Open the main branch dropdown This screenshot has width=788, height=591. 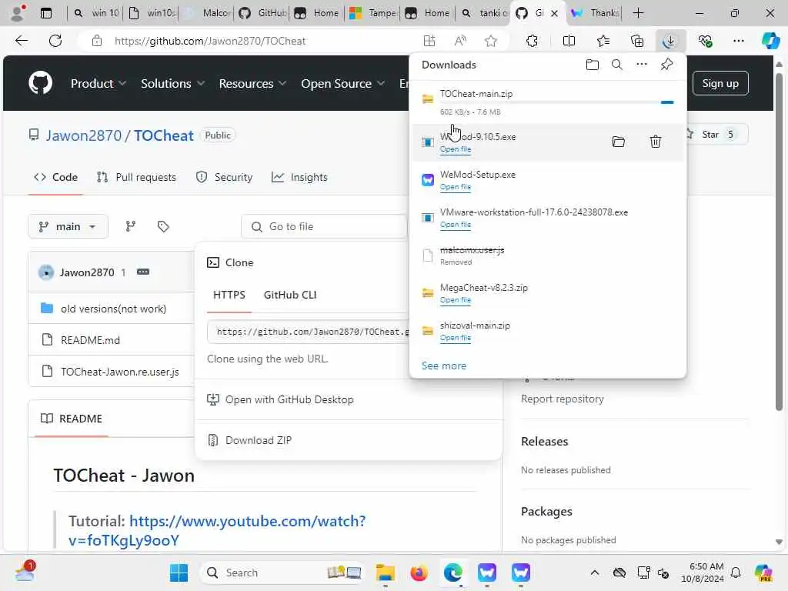(x=68, y=227)
